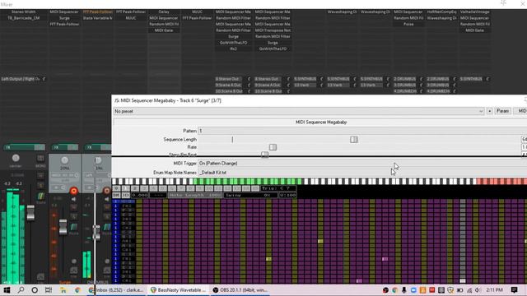The image size is (527, 296).
Task: Open the MIDI Trigger dropdown
Action: pos(362,163)
